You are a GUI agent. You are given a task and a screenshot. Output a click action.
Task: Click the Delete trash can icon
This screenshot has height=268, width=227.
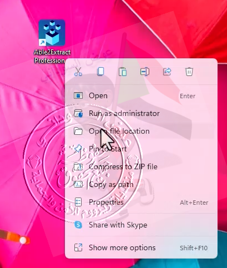[x=189, y=72]
